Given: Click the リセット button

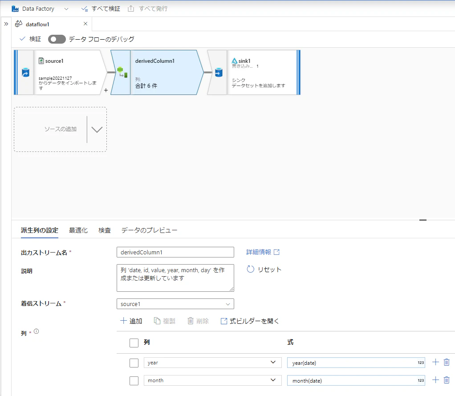Looking at the screenshot, I should 264,269.
